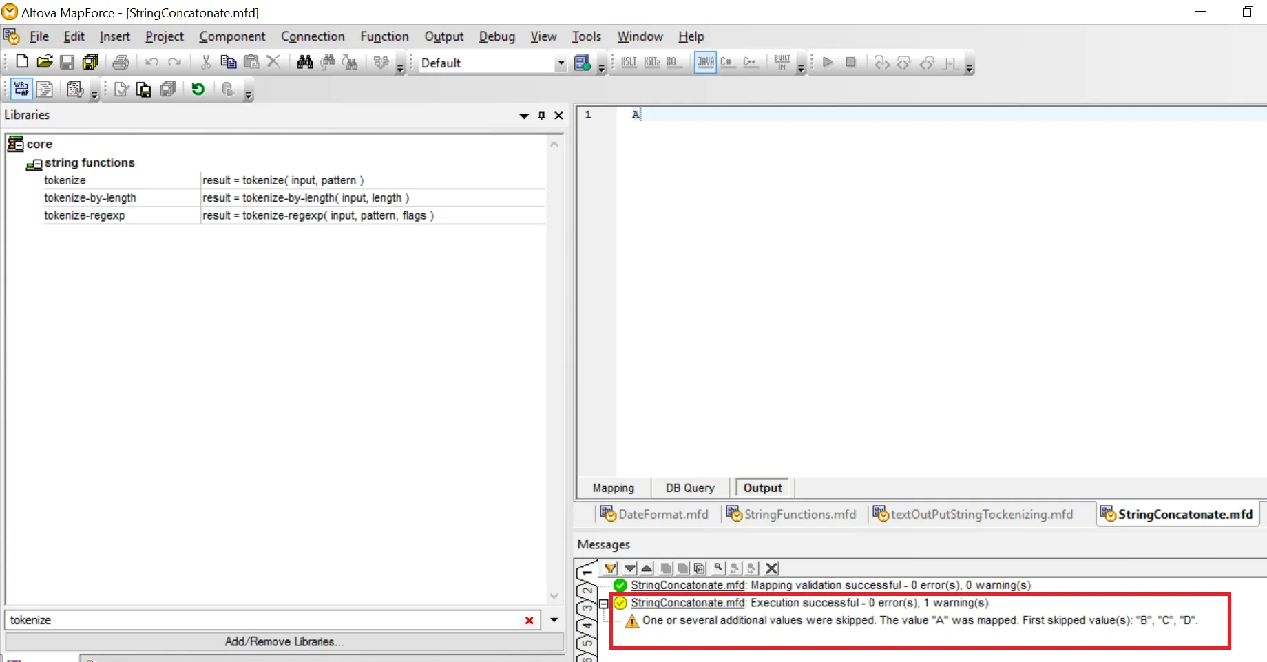Toggle pretty-print text formatting icon
Image resolution: width=1267 pixels, height=662 pixels.
point(45,89)
